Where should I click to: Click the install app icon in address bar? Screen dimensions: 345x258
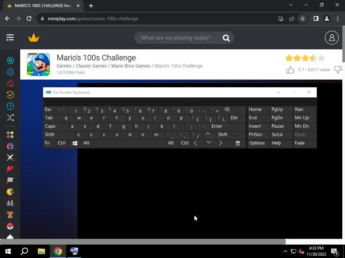pos(281,19)
